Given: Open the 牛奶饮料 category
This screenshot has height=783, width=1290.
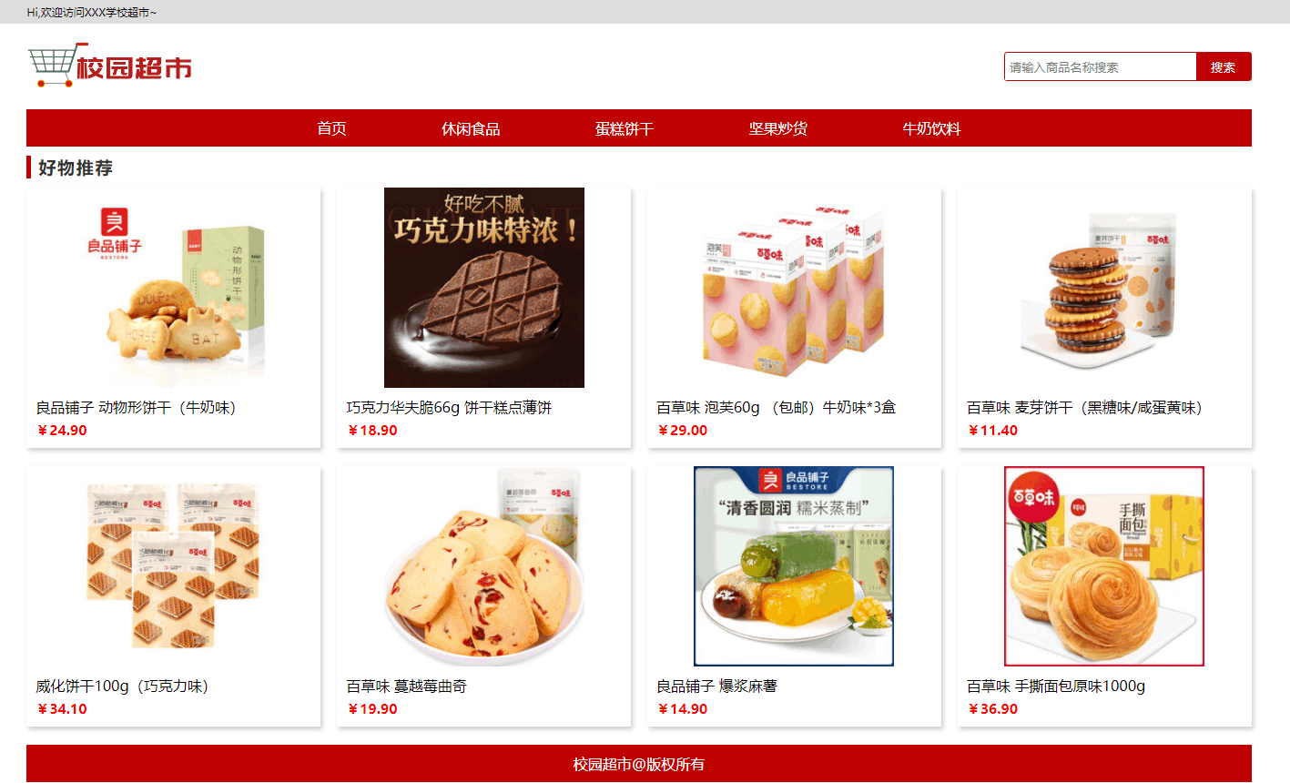Looking at the screenshot, I should (x=931, y=128).
